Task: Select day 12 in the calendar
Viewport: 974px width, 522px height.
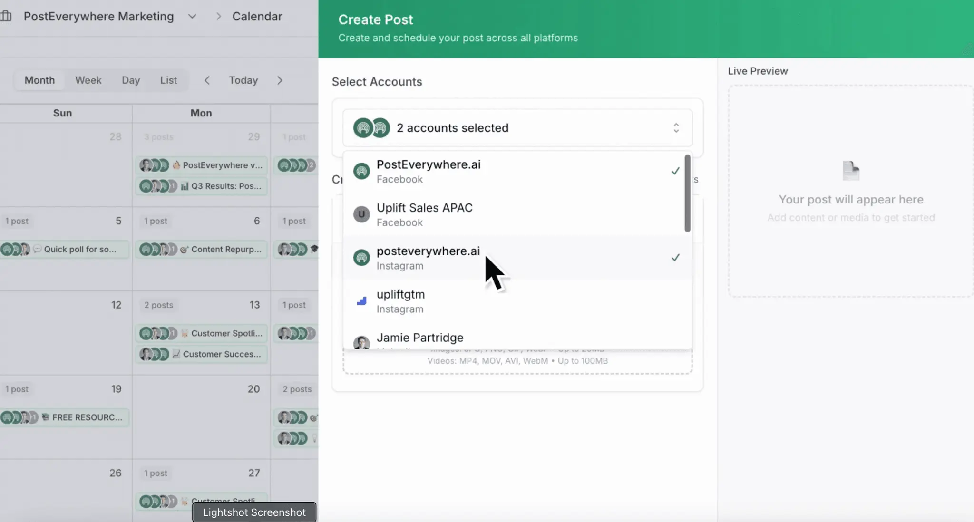Action: coord(116,305)
